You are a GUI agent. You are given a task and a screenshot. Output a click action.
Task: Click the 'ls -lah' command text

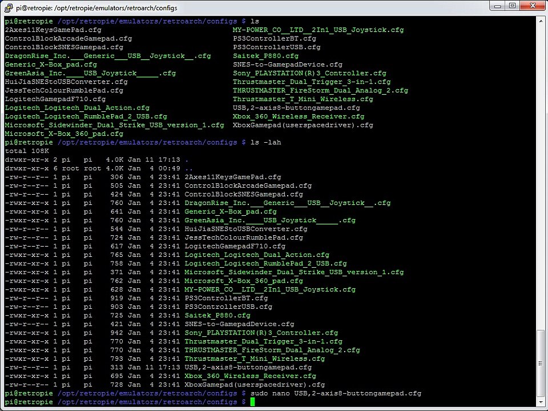(266, 142)
